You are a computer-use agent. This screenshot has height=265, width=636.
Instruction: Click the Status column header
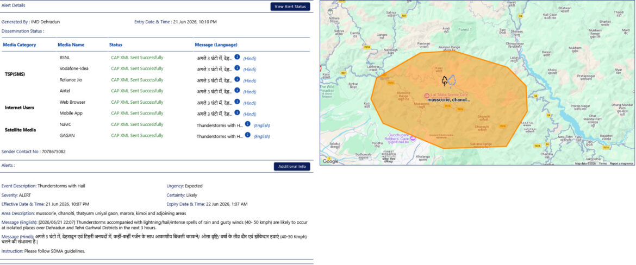(x=116, y=45)
